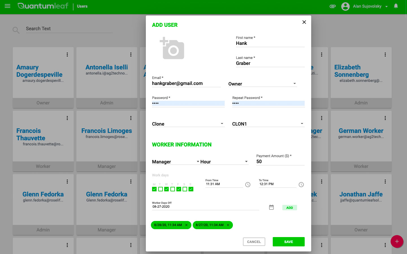Screen dimensions: 407x254
Task: Click the name "German Worker"
Action: click(x=361, y=131)
